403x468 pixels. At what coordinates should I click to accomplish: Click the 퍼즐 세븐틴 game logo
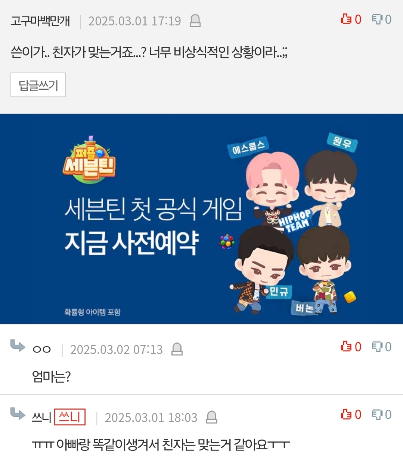point(89,160)
